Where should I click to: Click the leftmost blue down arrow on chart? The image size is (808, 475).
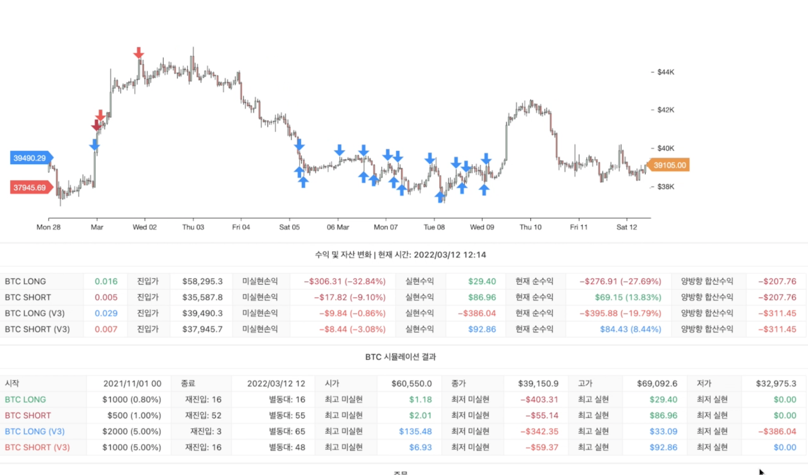tap(94, 145)
